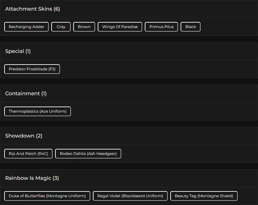
Task: Toggle the Special section header
Action: tap(15, 51)
